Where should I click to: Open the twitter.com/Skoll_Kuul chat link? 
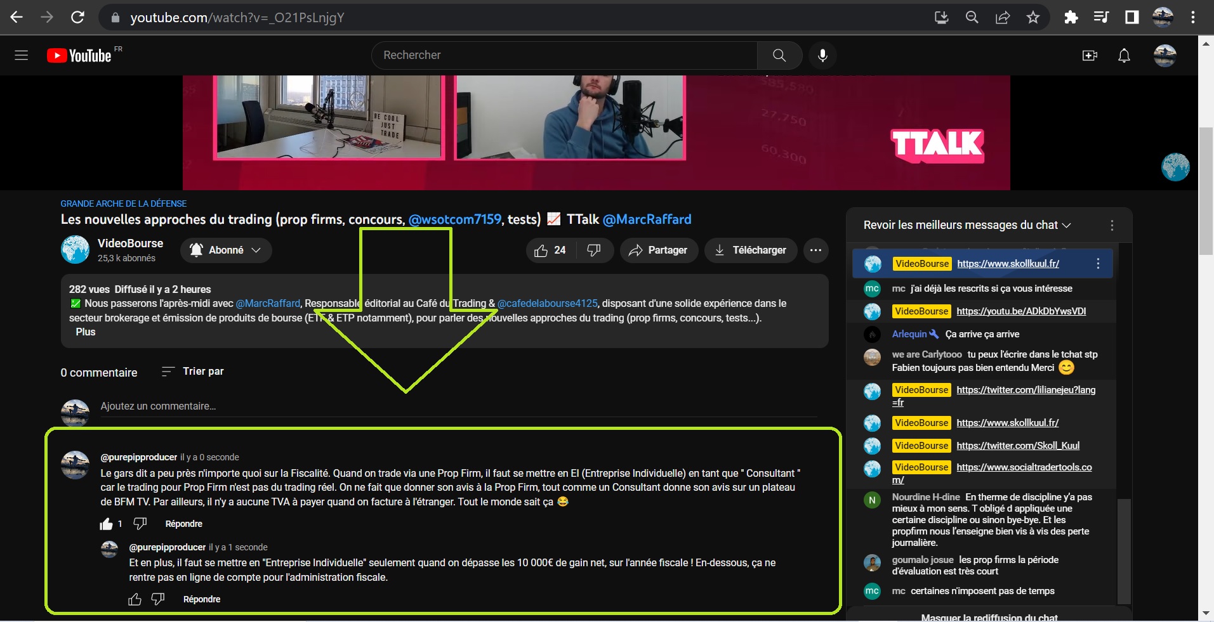pyautogui.click(x=1018, y=446)
